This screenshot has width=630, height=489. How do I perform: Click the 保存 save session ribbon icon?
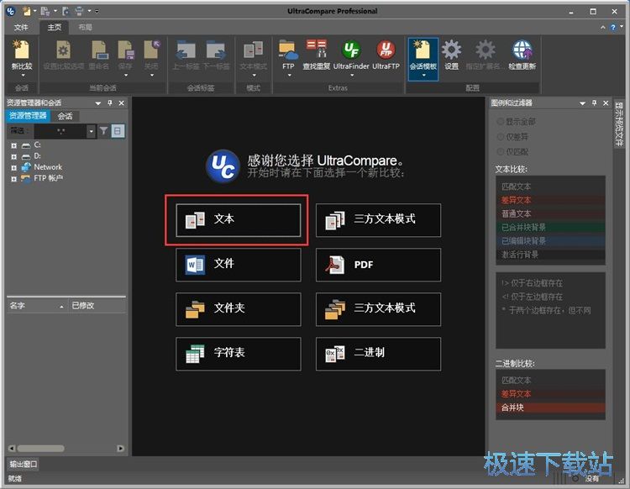(x=125, y=50)
